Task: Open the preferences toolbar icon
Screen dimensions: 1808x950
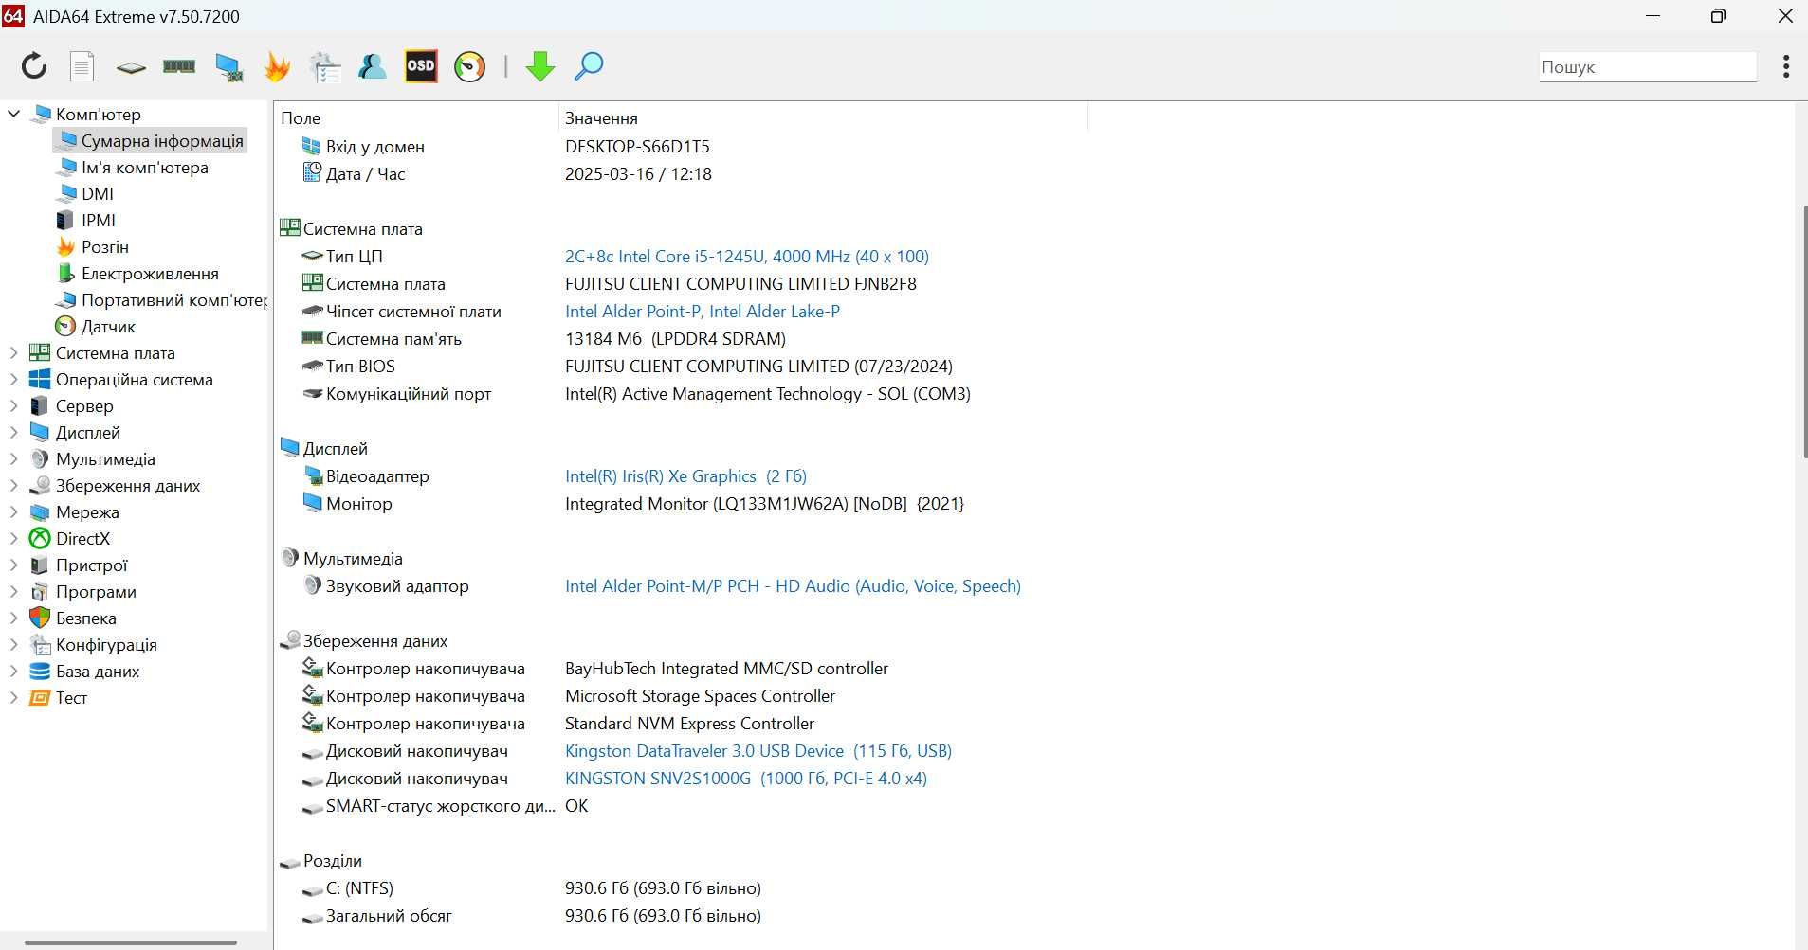Action: point(325,66)
